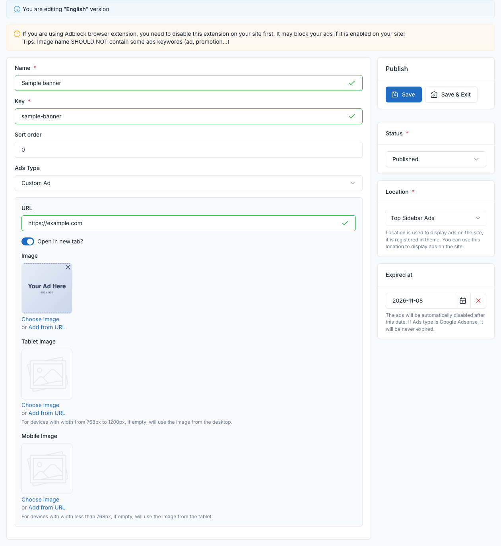The image size is (501, 546).
Task: Focus the Name field 'Sample banner'
Action: tap(188, 83)
